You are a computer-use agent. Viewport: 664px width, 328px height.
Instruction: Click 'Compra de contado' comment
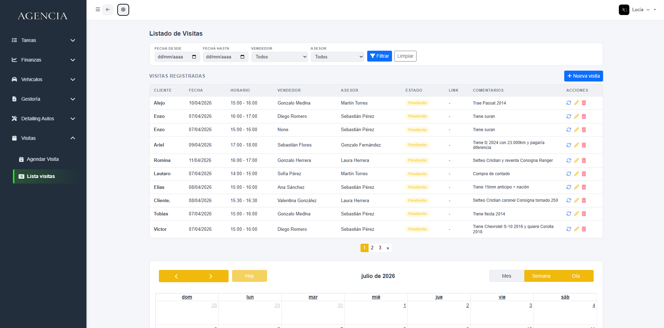click(491, 174)
